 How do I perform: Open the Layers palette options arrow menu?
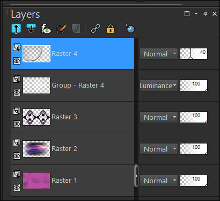point(196,14)
